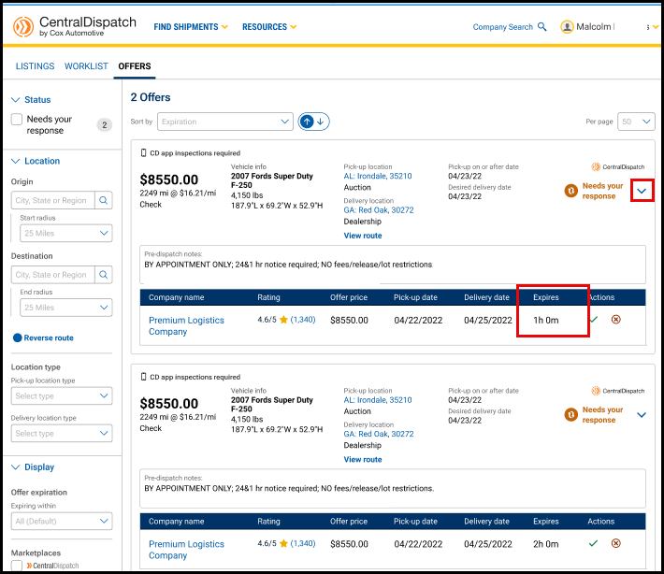Click the Malcolm user avatar icon
This screenshot has height=574, width=664.
point(567,27)
